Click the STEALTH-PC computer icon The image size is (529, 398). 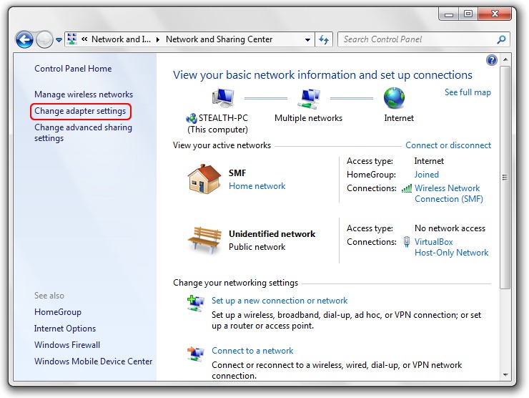tap(223, 98)
